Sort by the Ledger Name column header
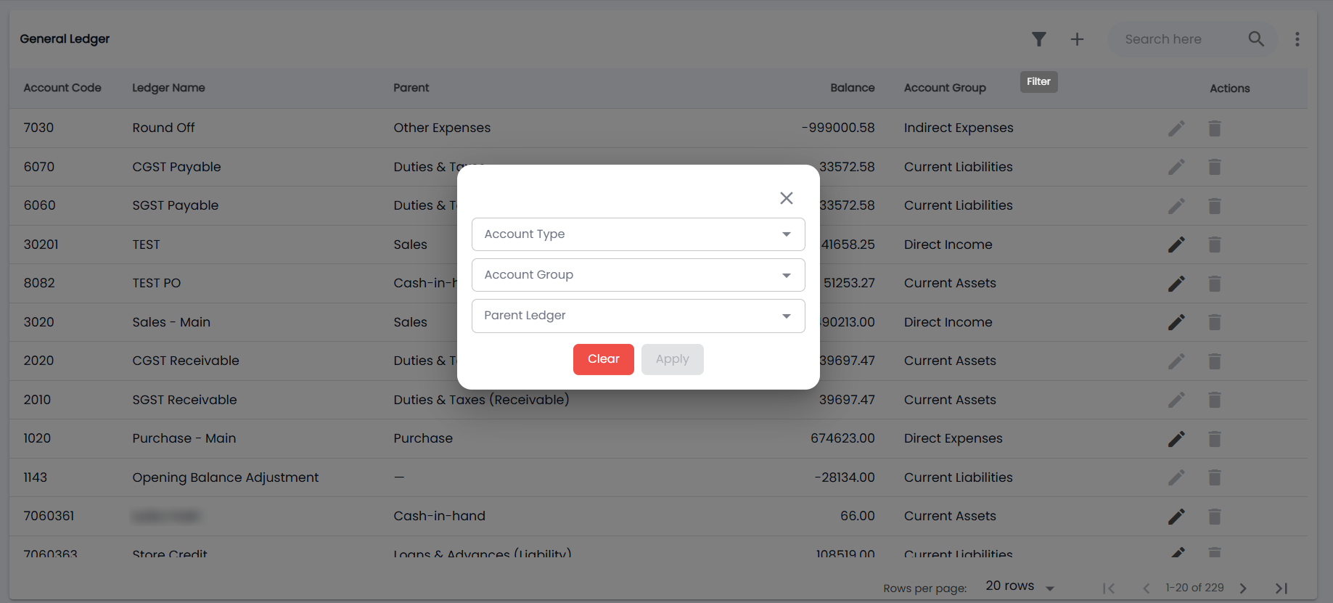Screen dimensions: 1333x603 tap(168, 88)
